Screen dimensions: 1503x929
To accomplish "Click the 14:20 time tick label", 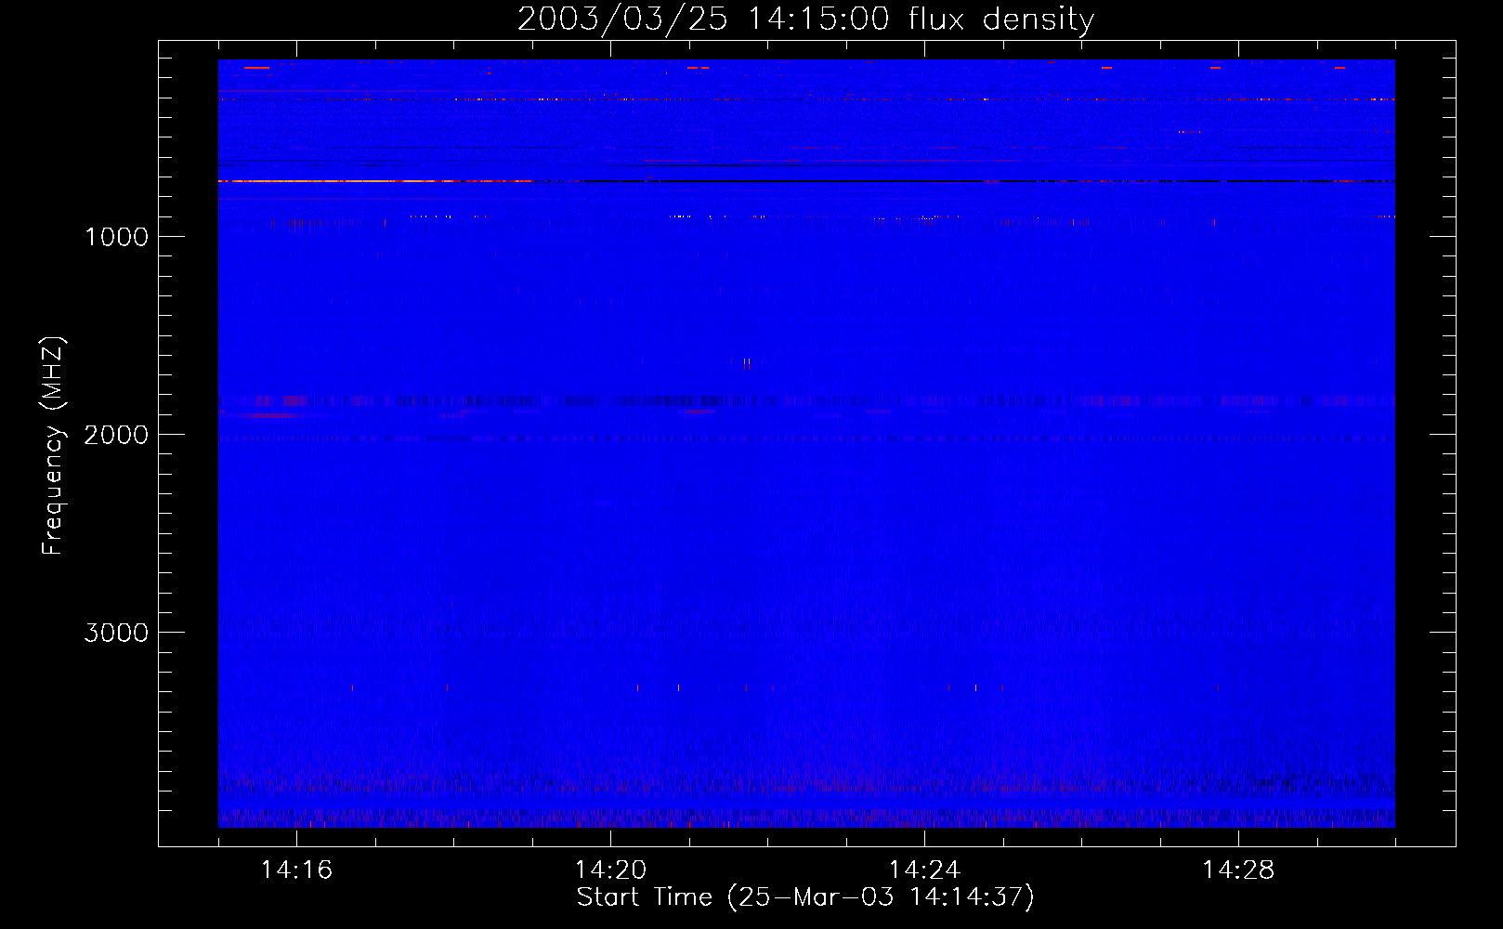I will [610, 870].
